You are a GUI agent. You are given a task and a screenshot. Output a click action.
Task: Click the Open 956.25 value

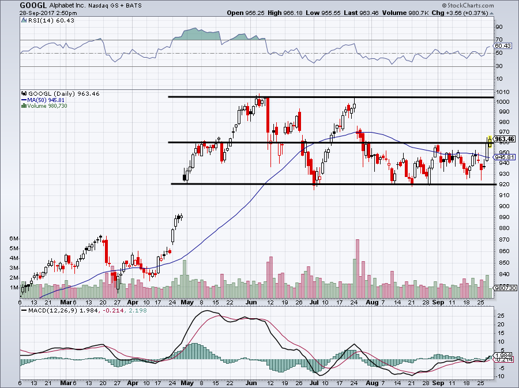point(245,13)
